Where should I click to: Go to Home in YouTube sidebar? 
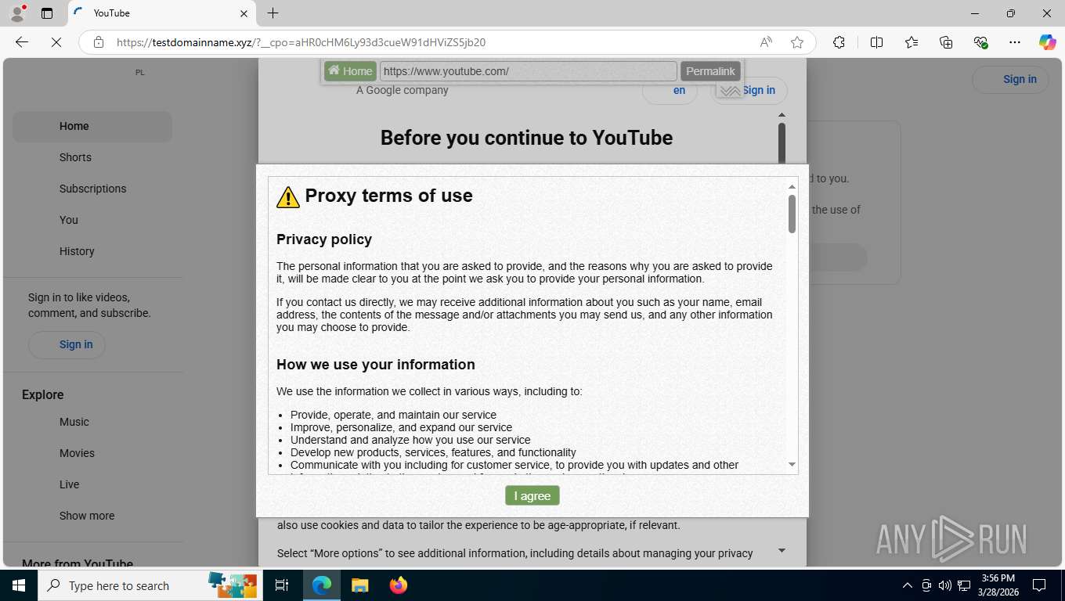[x=92, y=126]
